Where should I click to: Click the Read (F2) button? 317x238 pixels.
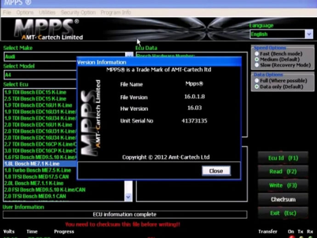pos(283,171)
